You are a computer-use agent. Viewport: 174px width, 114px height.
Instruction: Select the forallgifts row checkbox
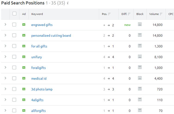(x=14, y=67)
